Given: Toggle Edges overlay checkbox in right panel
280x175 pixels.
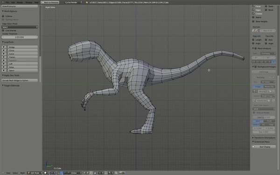Looking at the screenshot, I should pyautogui.click(x=253, y=10).
